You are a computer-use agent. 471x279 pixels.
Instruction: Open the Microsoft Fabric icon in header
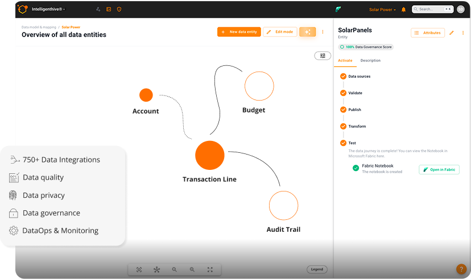[338, 10]
